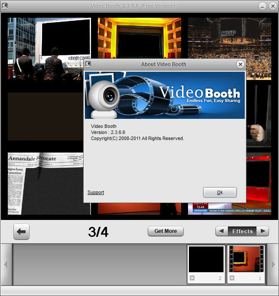Choose the jail bars hand effect
The height and width of the screenshot is (296, 279).
[259, 116]
